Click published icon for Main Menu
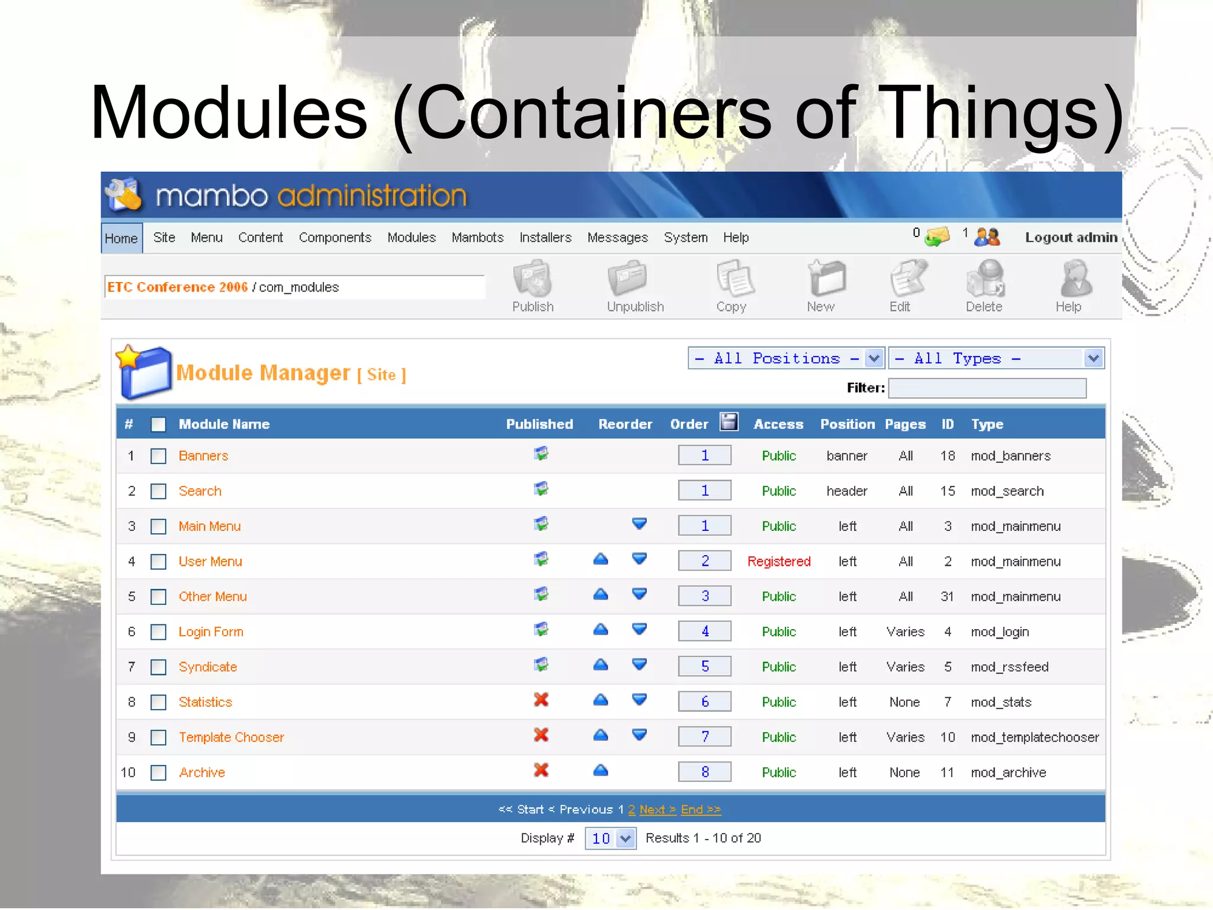This screenshot has width=1213, height=910. (541, 524)
